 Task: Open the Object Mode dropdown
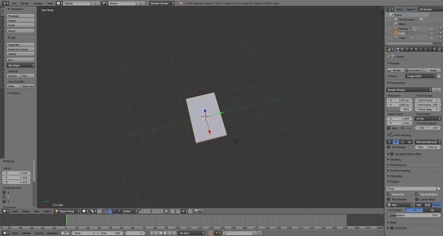(67, 211)
